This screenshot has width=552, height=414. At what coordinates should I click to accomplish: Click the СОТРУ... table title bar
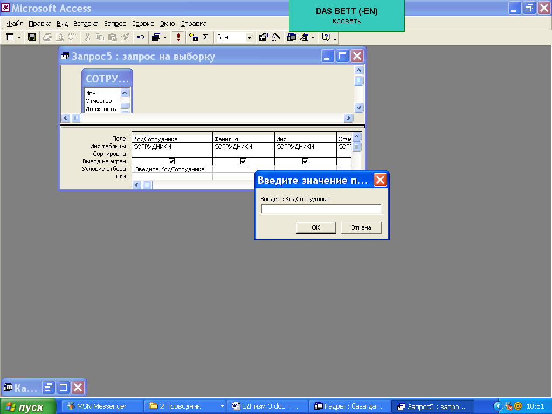(x=107, y=78)
